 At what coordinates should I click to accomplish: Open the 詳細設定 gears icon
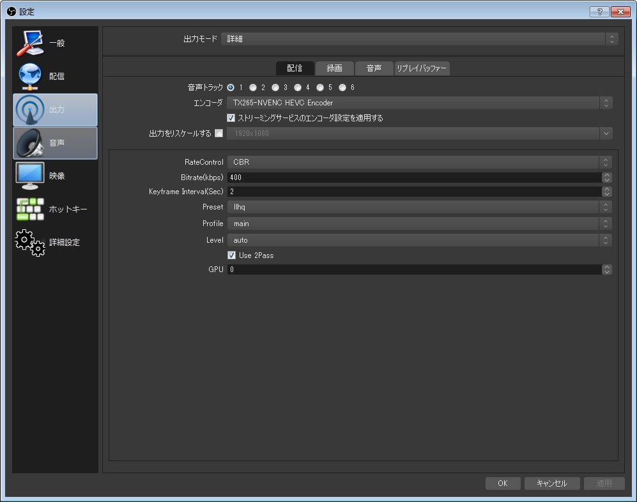30,243
